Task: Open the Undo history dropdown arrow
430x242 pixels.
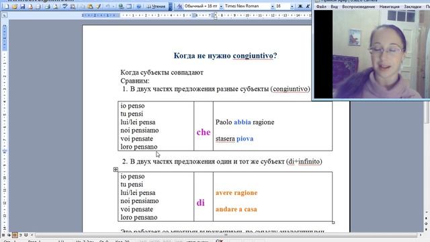Action: point(113,6)
